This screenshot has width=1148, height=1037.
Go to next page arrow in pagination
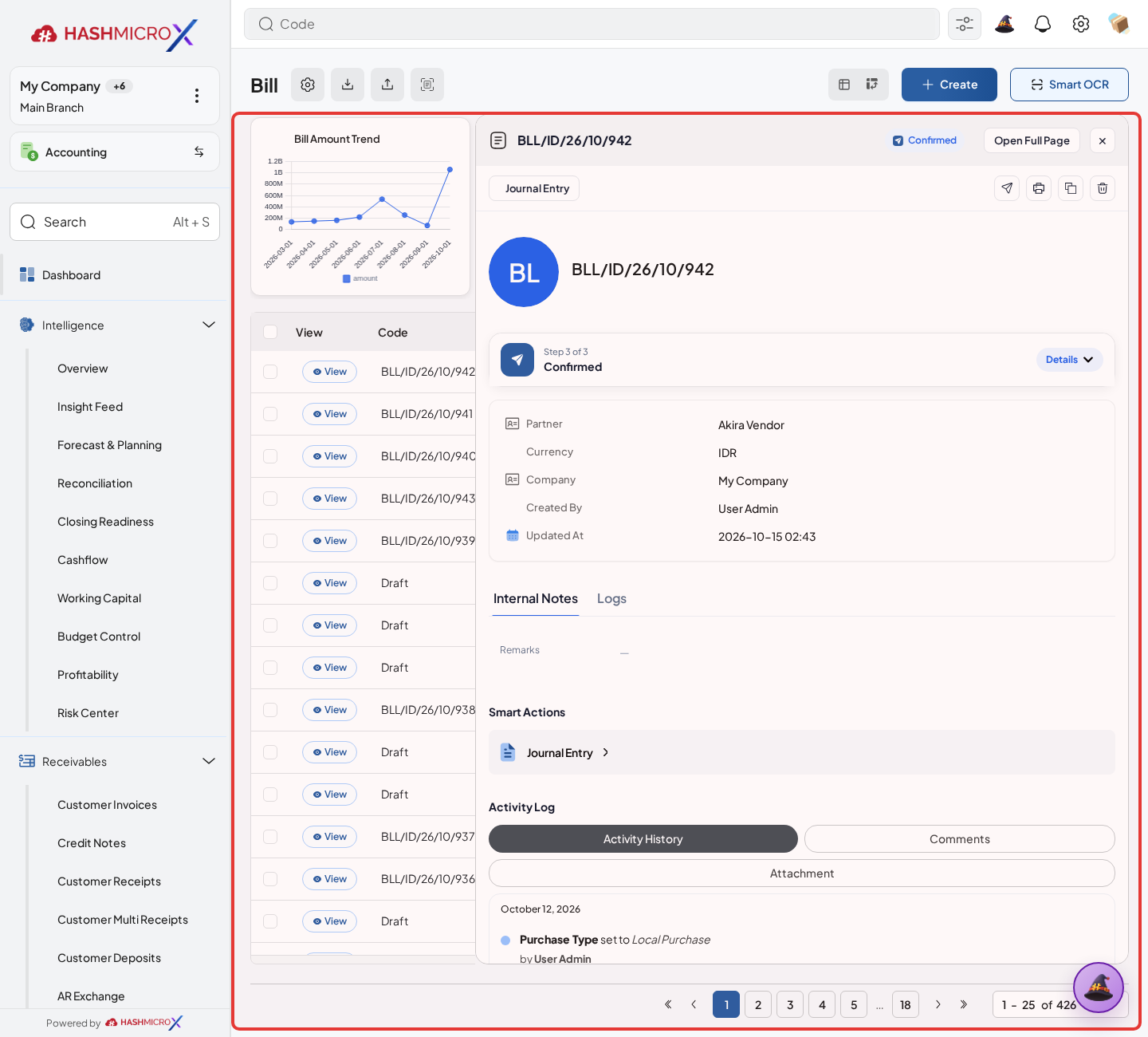click(x=938, y=1004)
